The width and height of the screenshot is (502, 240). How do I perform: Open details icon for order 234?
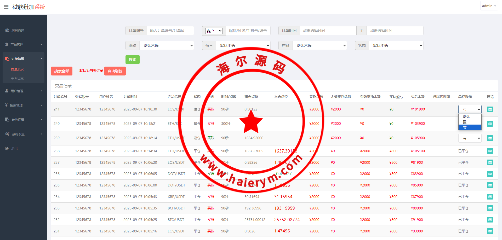[490, 197]
